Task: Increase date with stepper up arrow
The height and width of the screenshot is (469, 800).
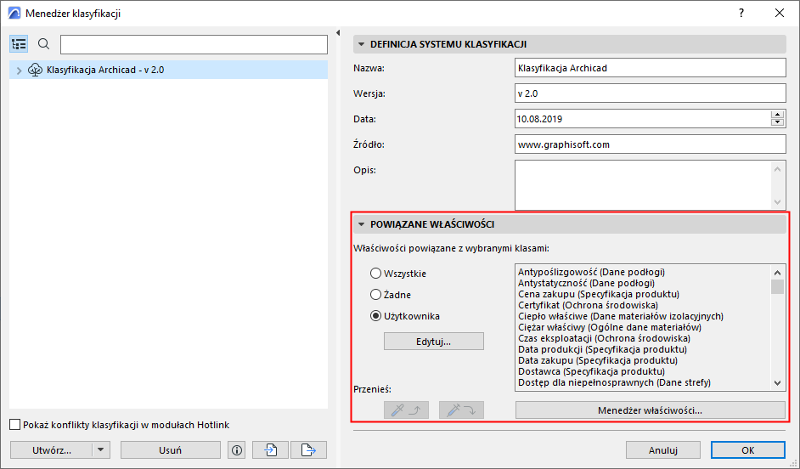Action: click(x=778, y=115)
